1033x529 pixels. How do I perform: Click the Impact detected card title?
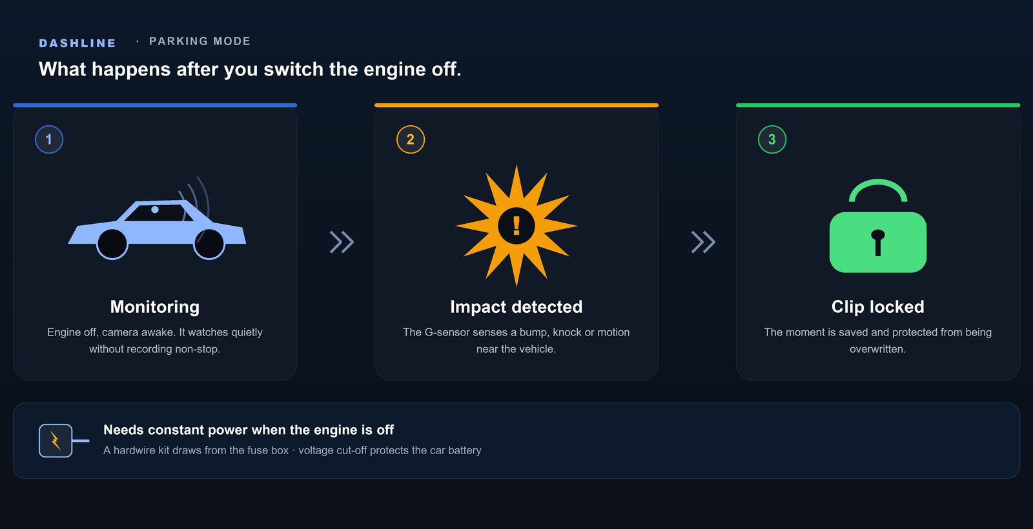pyautogui.click(x=516, y=307)
